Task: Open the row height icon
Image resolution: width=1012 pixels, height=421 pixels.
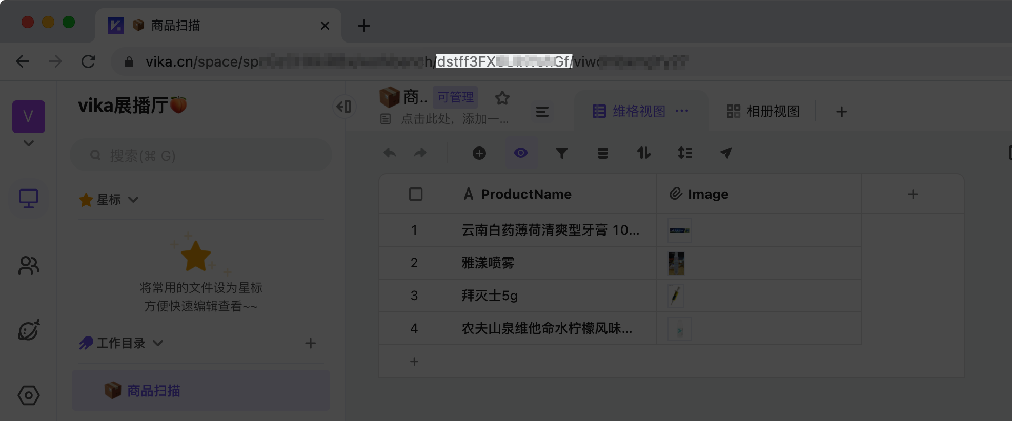Action: pyautogui.click(x=685, y=153)
